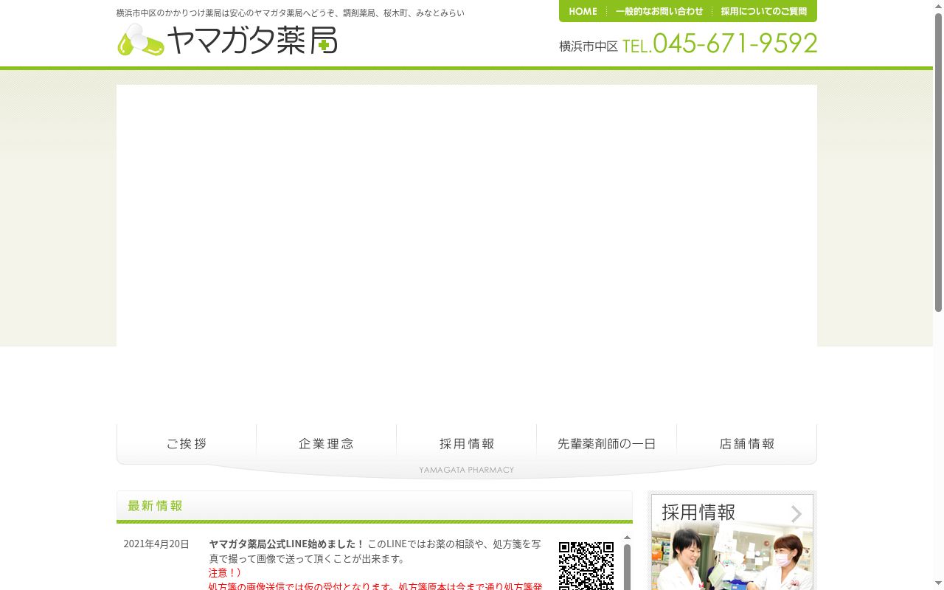
Task: Click the YAMAGATA PHARMACY caption text
Action: pyautogui.click(x=466, y=470)
